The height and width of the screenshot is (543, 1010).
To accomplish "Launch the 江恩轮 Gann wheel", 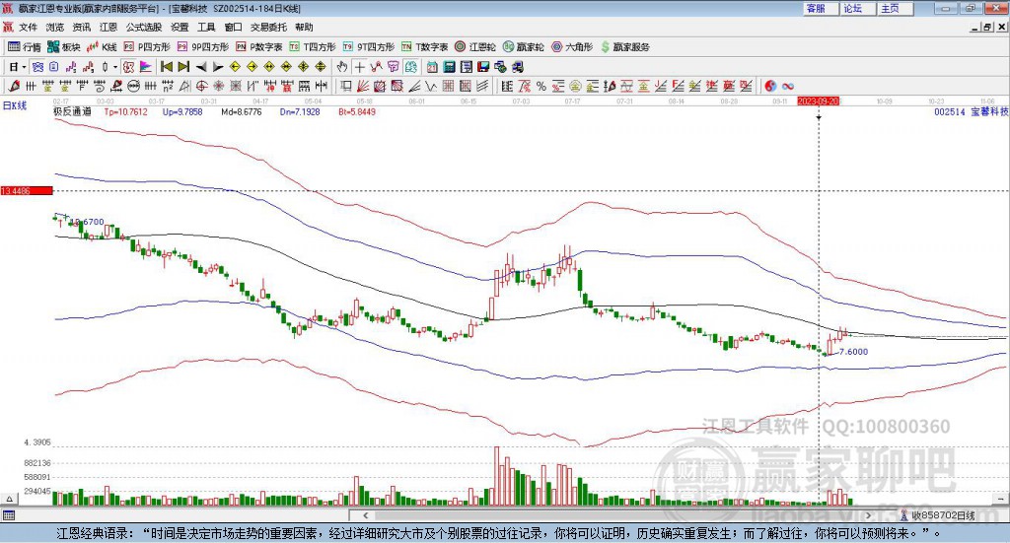I will pyautogui.click(x=475, y=47).
